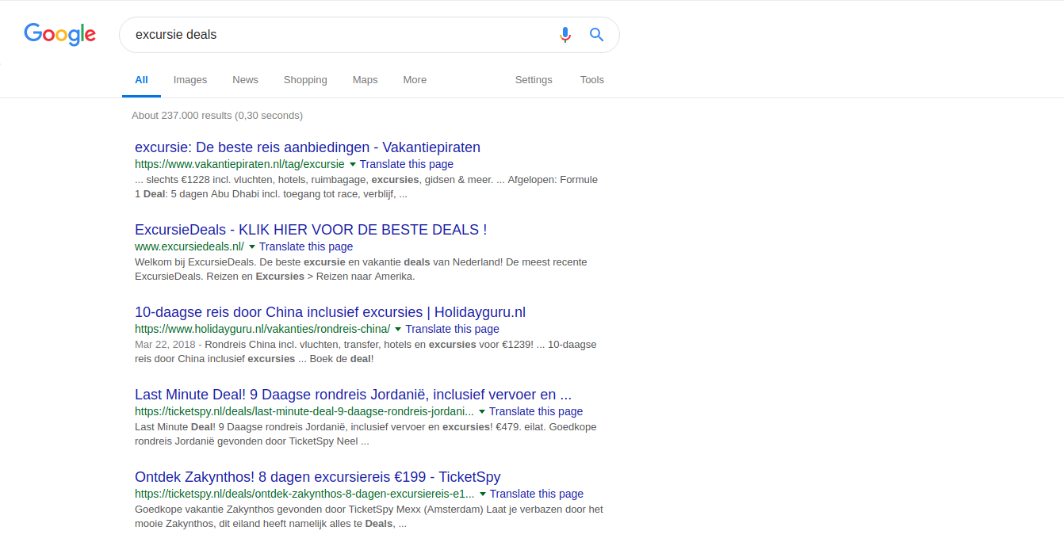The image size is (1064, 546).
Task: Open the search Tools options
Action: pyautogui.click(x=592, y=80)
